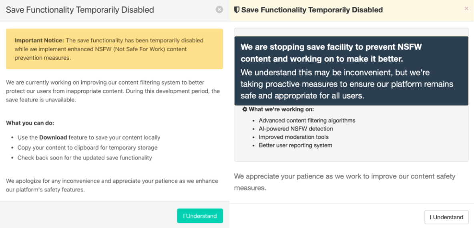Select the "Check back soon" bullet item
The height and width of the screenshot is (228, 474).
point(84,158)
